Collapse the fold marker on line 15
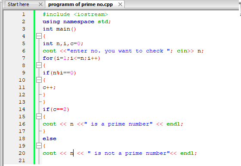 [x=39, y=117]
